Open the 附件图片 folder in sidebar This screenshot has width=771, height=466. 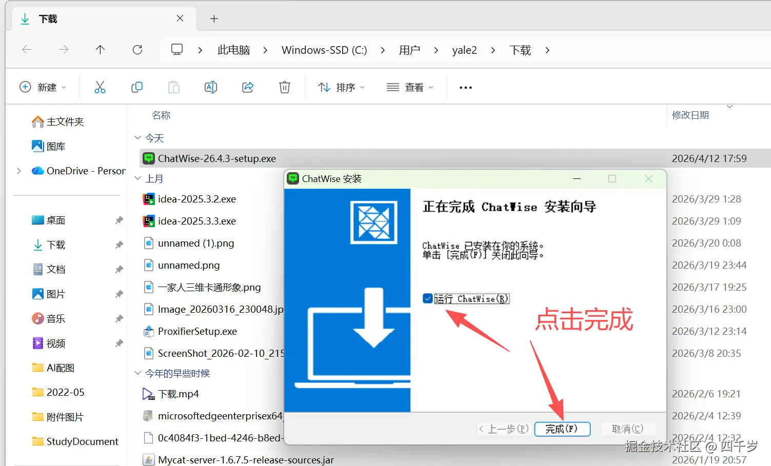[x=57, y=417]
